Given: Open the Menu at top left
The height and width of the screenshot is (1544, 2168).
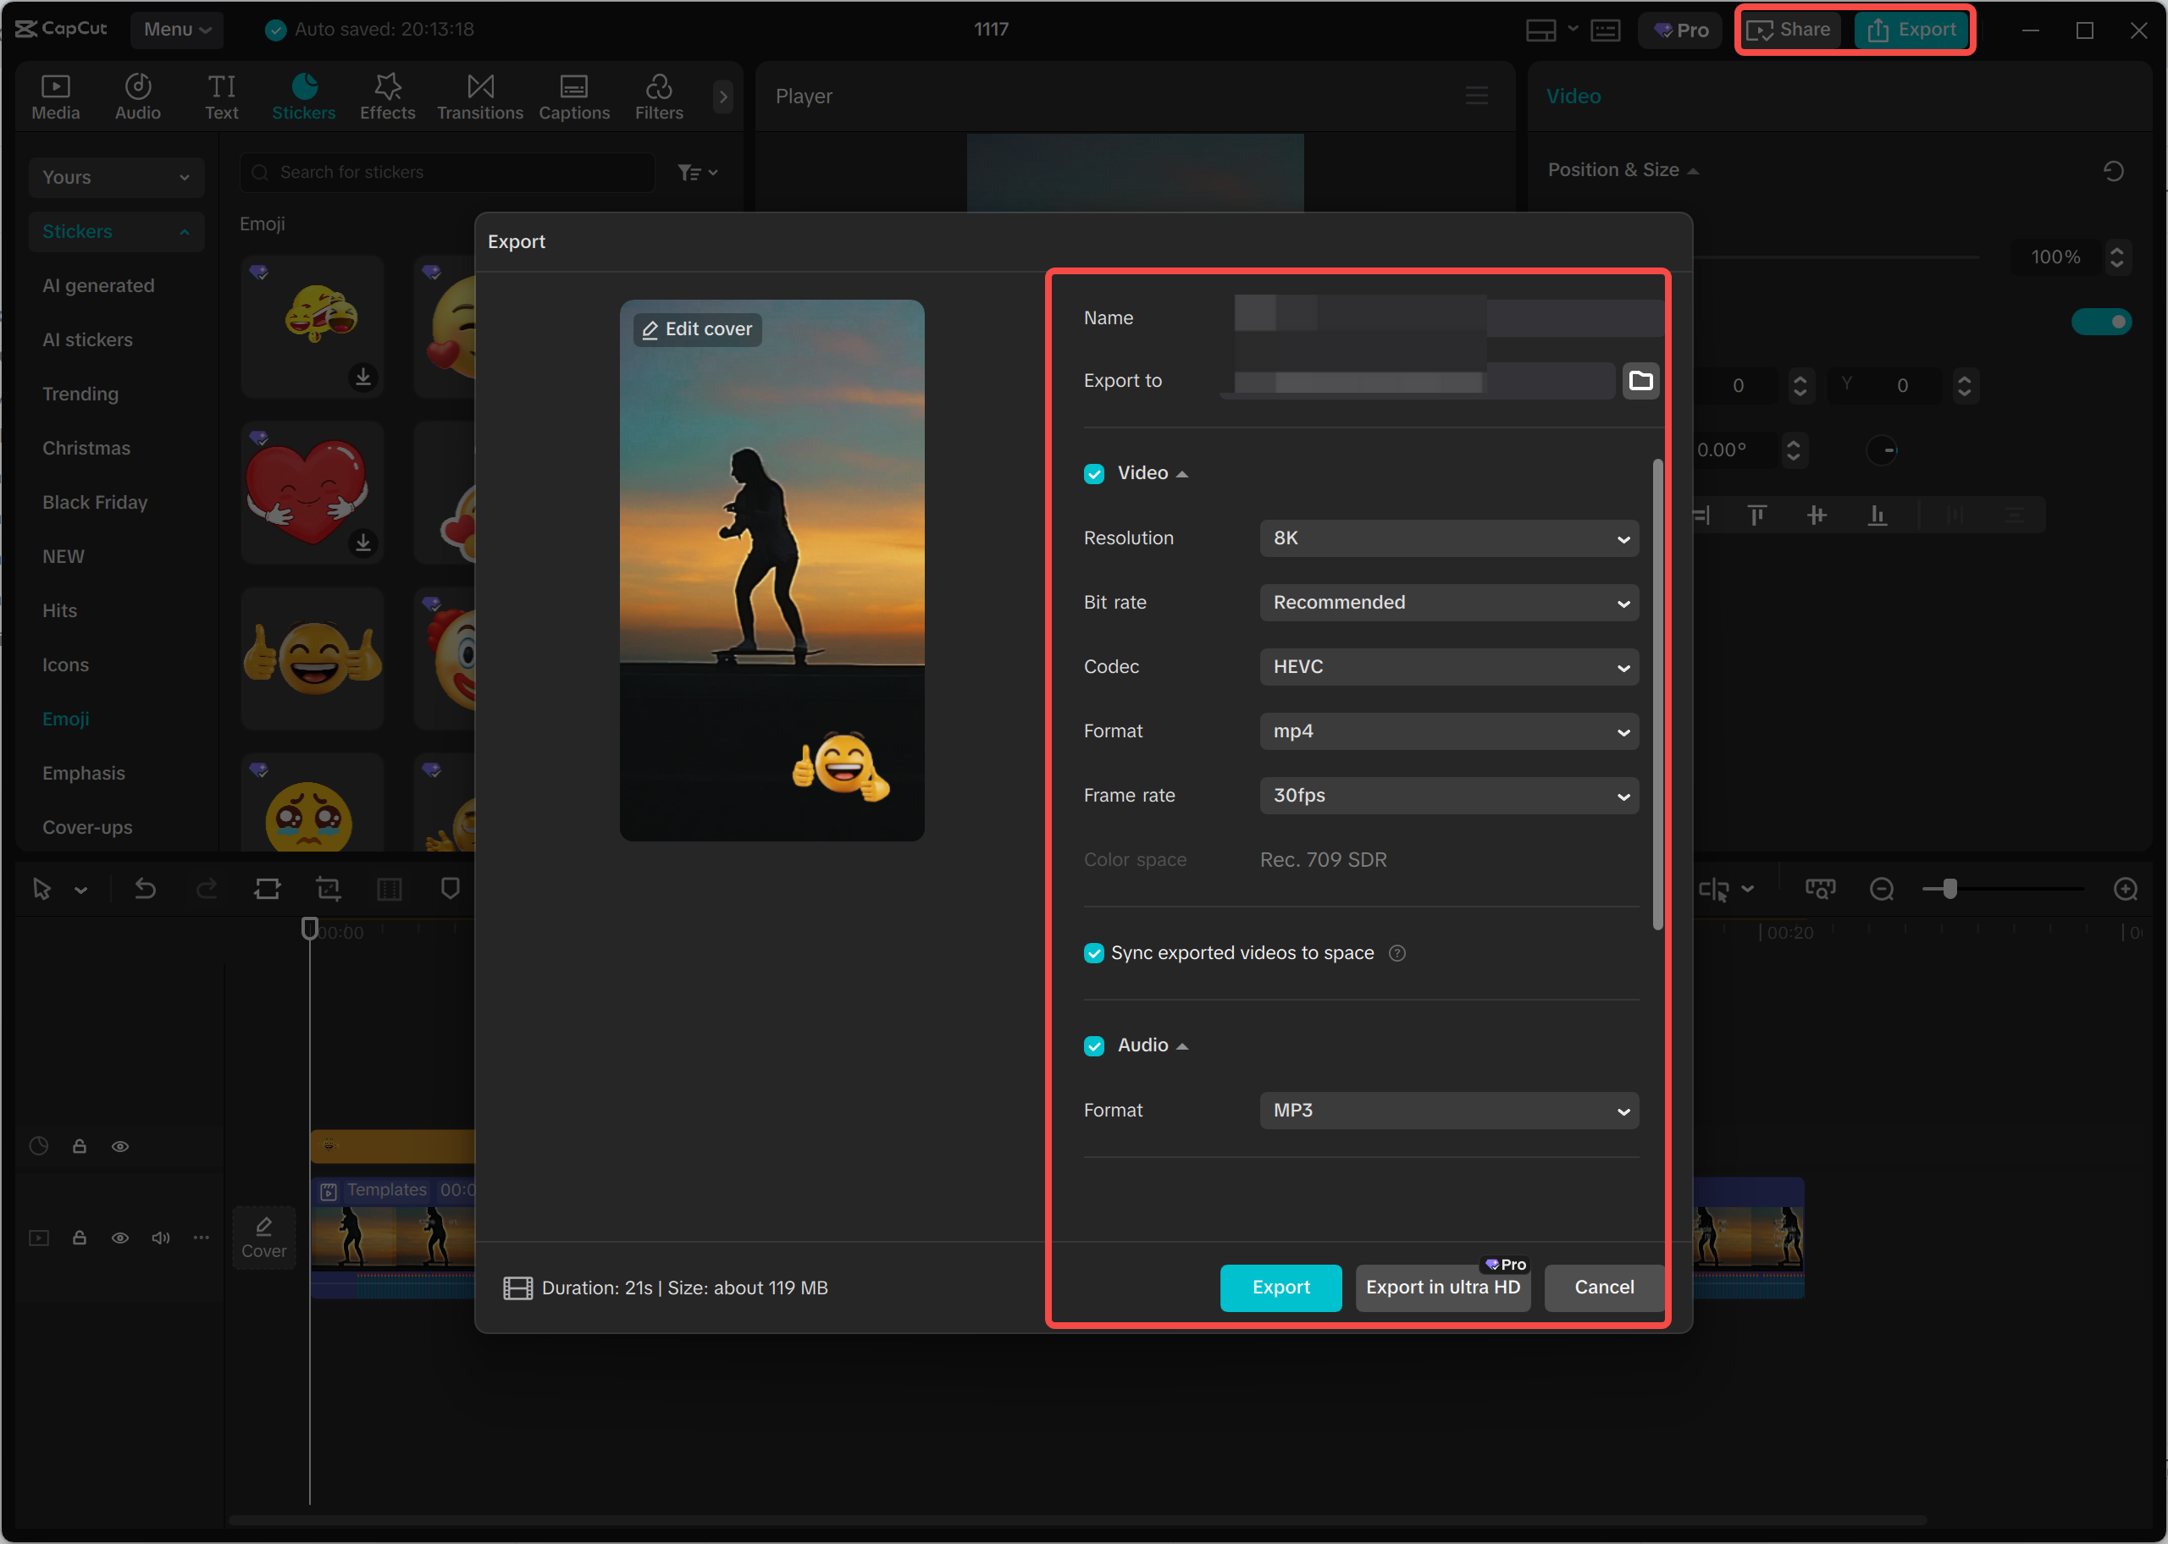Looking at the screenshot, I should [176, 29].
